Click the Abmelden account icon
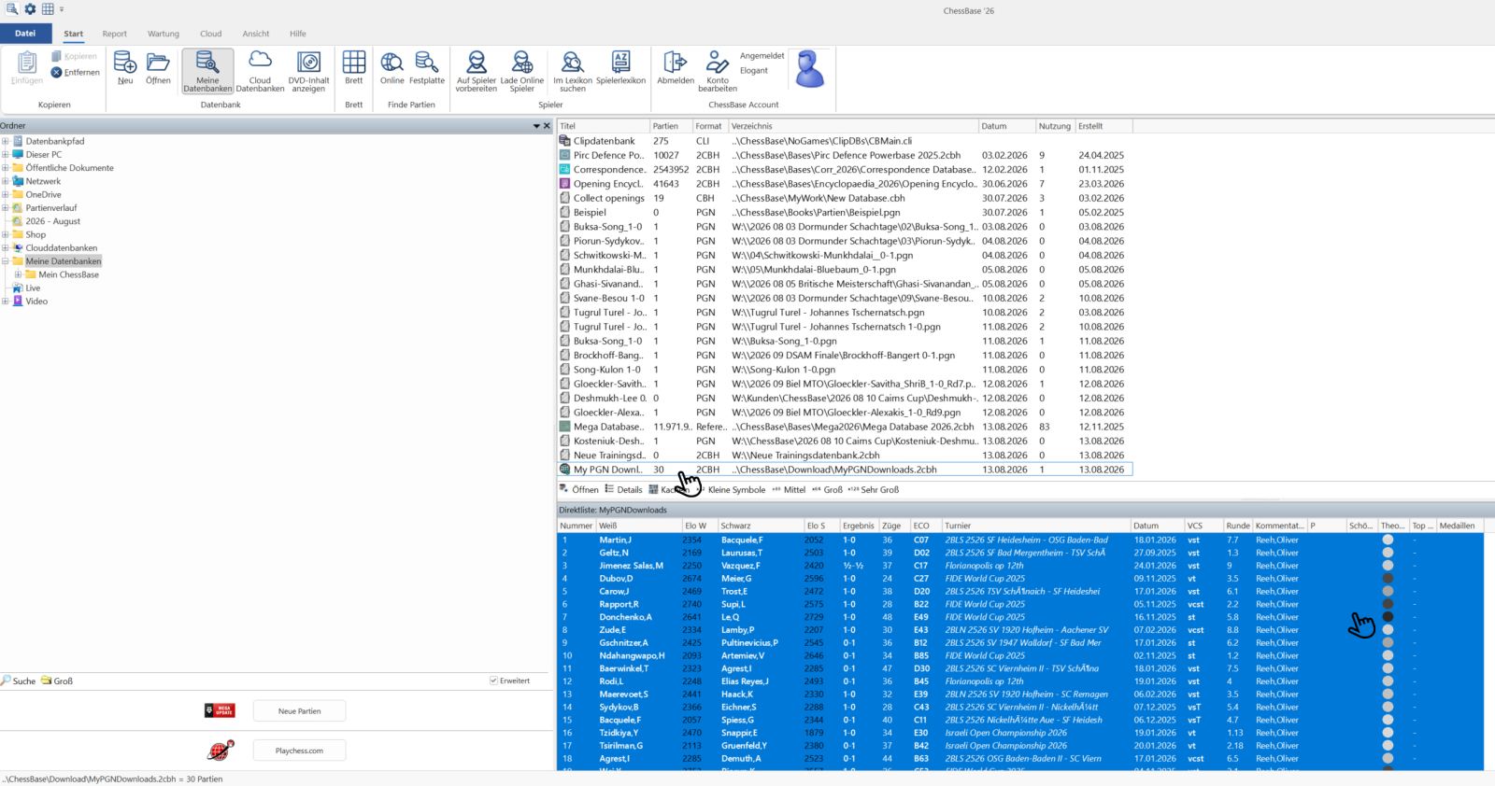Image resolution: width=1495 pixels, height=786 pixels. click(x=676, y=67)
